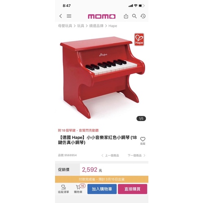The height and width of the screenshot is (203, 203).
Task: Go to 上一個商品 previous product
Action: (x=110, y=155)
